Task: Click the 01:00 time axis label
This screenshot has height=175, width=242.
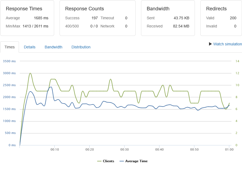Action: (229, 149)
